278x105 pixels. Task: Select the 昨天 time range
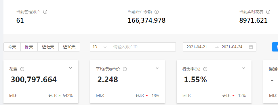29,47
